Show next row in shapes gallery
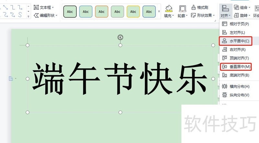This screenshot has height=143, width=259. tap(28, 11)
